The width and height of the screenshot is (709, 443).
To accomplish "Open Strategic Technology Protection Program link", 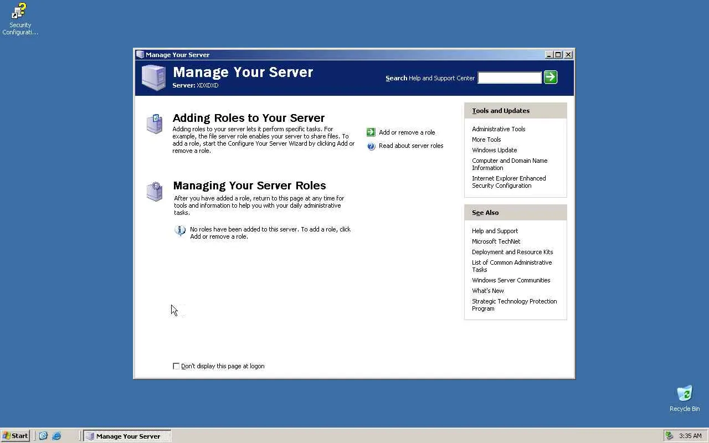I will (514, 305).
